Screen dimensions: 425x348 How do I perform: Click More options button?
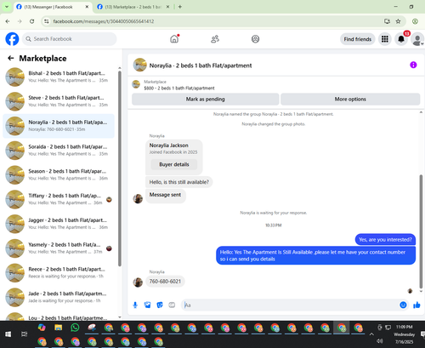[x=350, y=99]
